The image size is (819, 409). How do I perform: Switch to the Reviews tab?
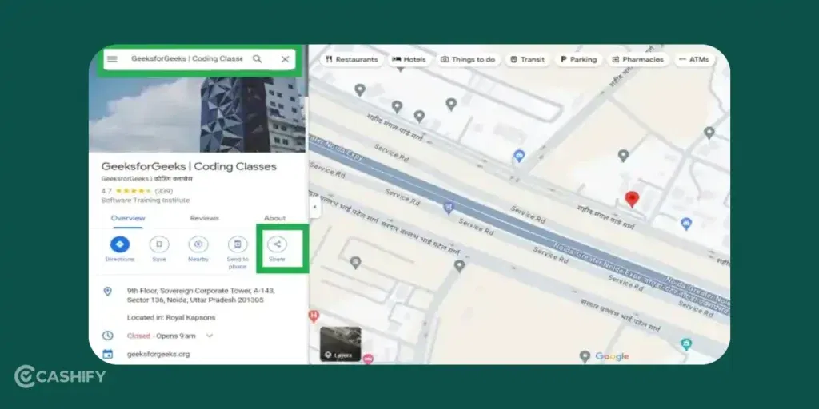[x=204, y=218]
